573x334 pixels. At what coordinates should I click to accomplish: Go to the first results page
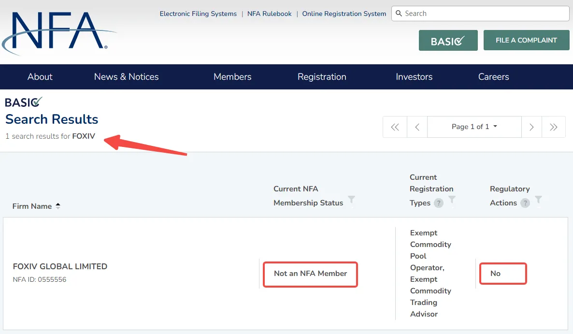[395, 127]
